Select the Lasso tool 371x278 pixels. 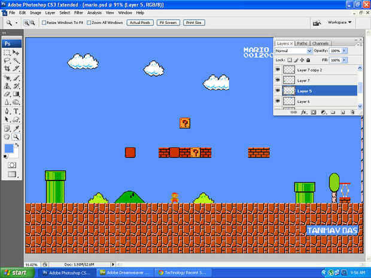[7, 60]
